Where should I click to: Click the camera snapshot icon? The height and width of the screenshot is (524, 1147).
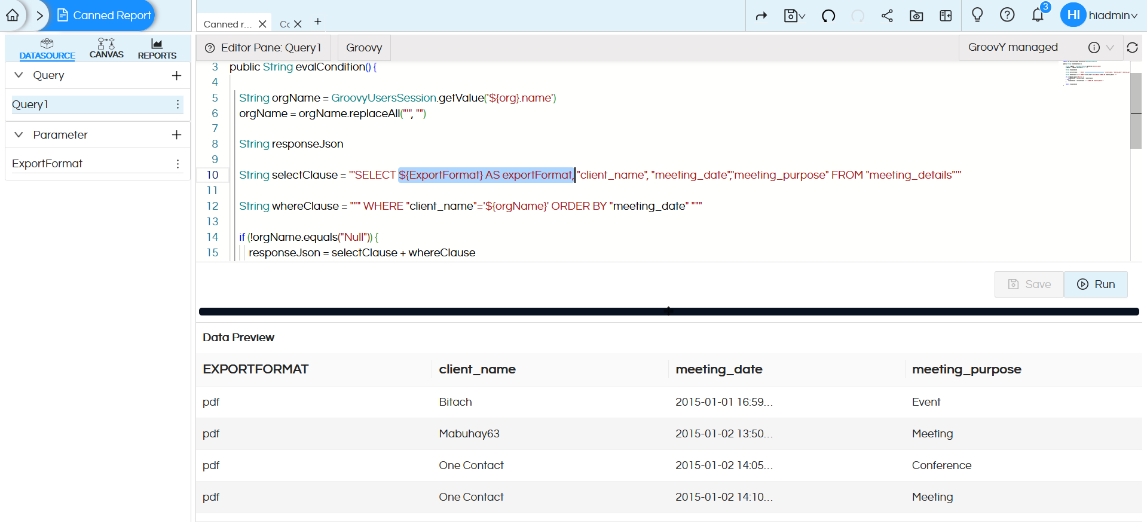point(916,16)
